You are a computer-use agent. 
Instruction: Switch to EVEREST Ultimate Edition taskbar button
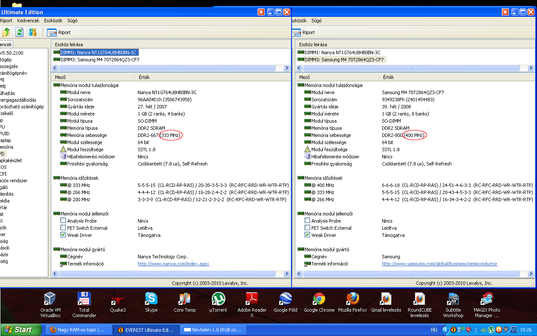pyautogui.click(x=146, y=330)
